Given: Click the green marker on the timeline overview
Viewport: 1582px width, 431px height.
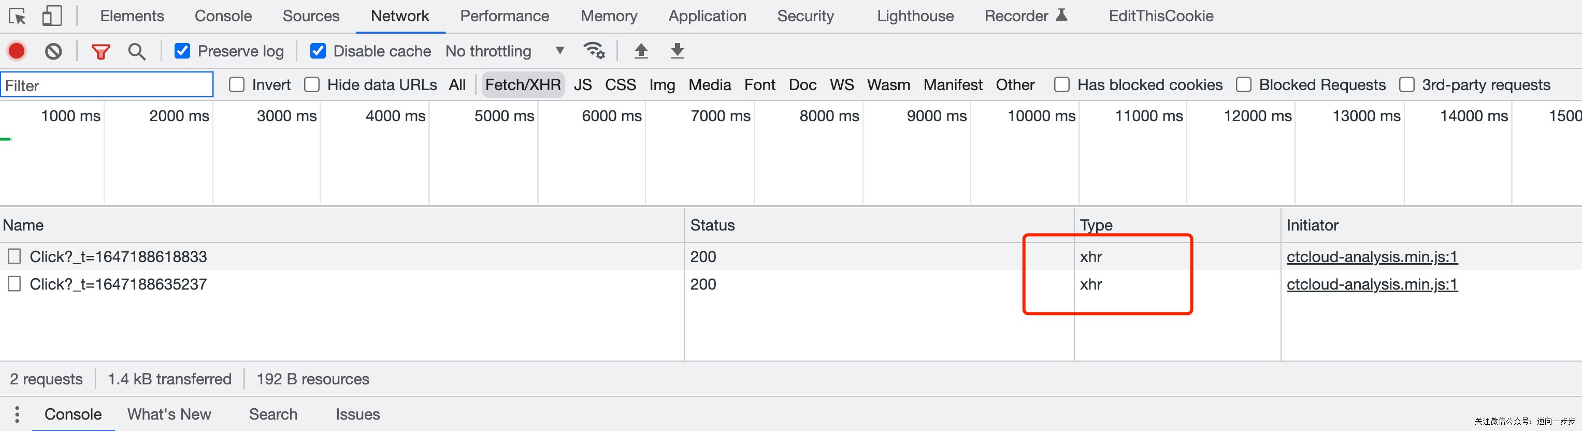Looking at the screenshot, I should pyautogui.click(x=6, y=139).
